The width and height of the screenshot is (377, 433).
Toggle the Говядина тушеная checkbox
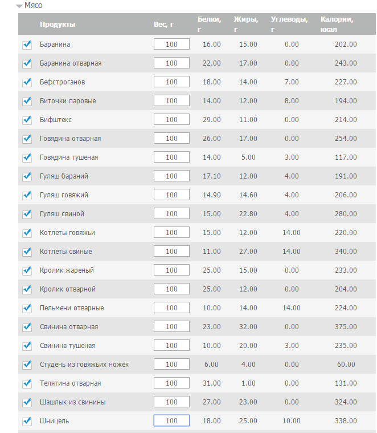click(x=27, y=157)
